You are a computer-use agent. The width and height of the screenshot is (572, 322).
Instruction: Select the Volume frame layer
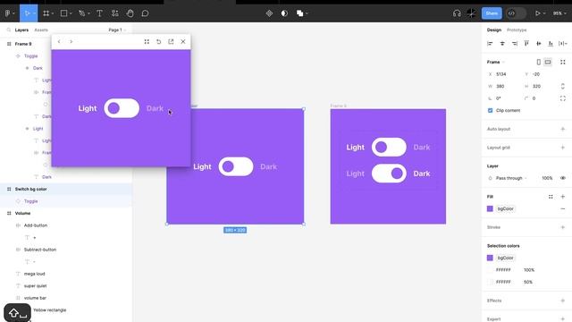pyautogui.click(x=65, y=213)
